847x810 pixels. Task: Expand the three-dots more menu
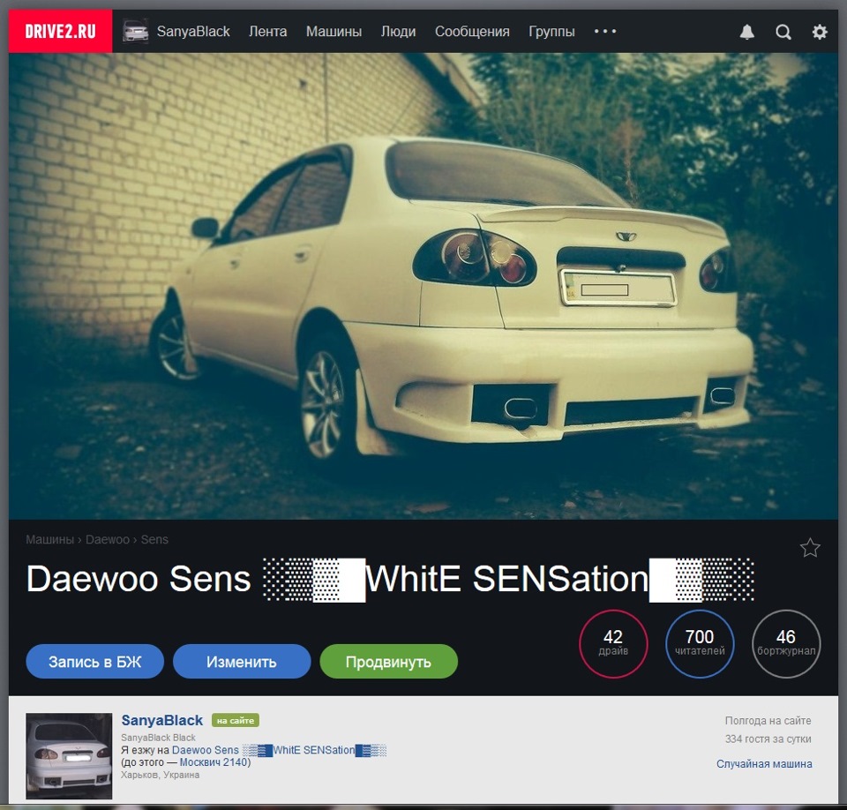(605, 32)
